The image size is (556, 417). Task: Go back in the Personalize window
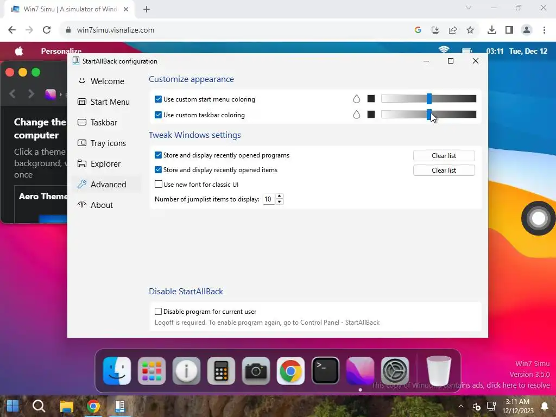click(12, 94)
